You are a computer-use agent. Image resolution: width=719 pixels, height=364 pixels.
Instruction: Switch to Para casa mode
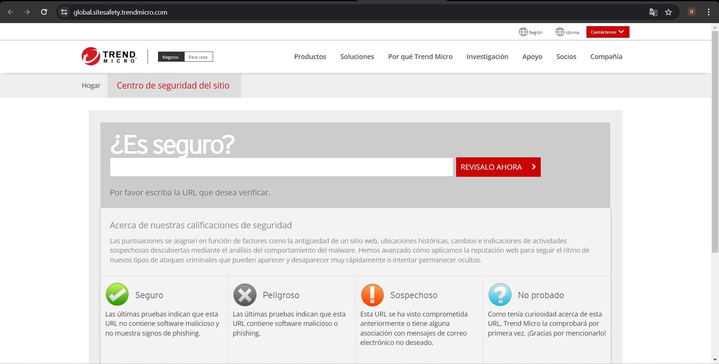[198, 57]
